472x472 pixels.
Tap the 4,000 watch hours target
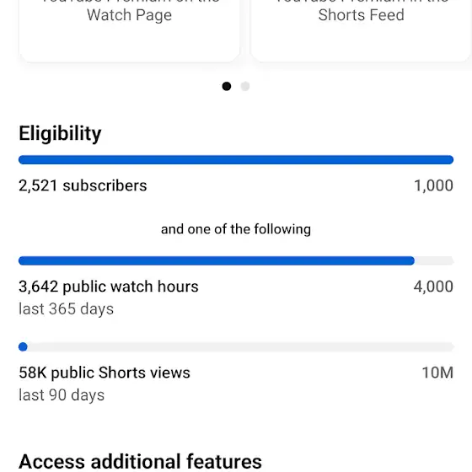coord(433,287)
